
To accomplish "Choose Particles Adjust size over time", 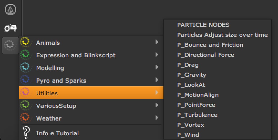I will (x=222, y=35).
